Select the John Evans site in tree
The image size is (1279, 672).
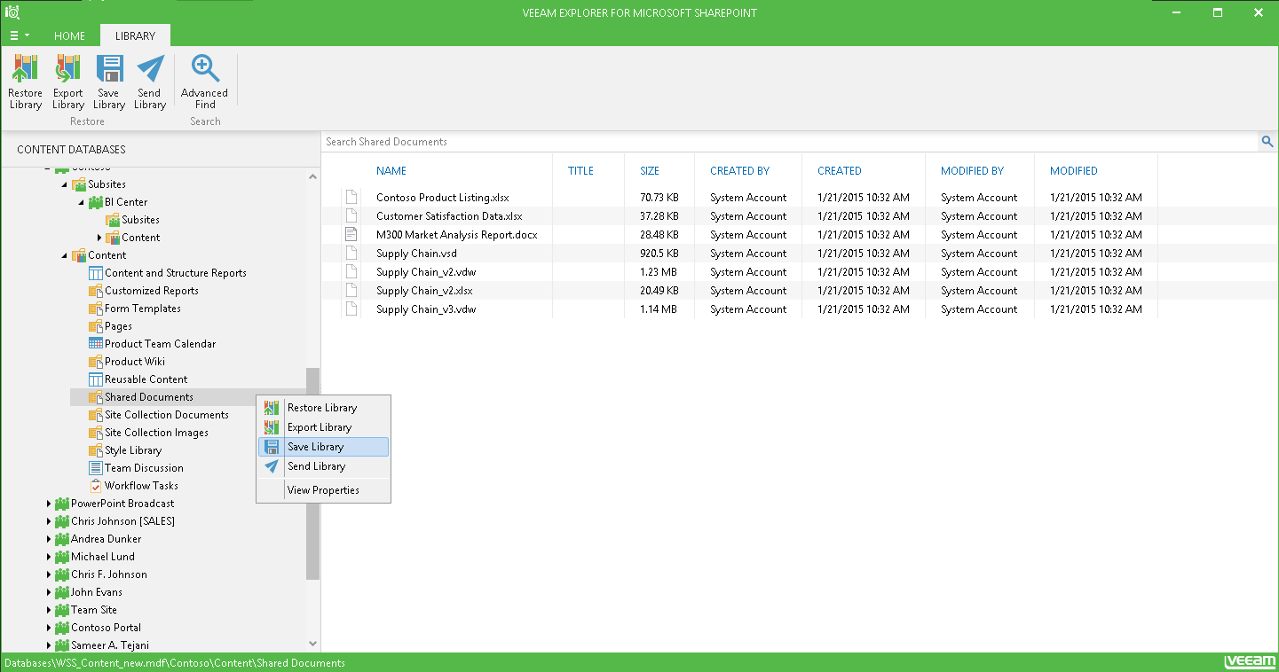coord(97,592)
